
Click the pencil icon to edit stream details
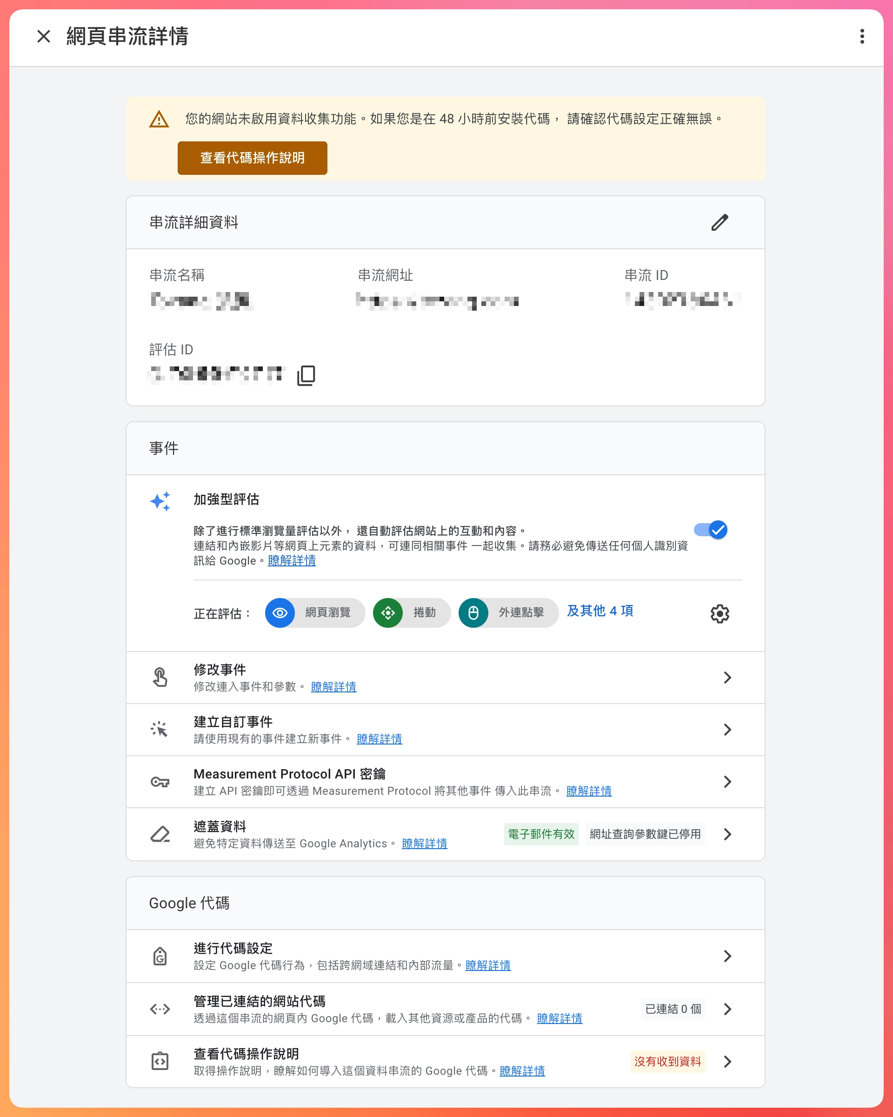pyautogui.click(x=720, y=222)
